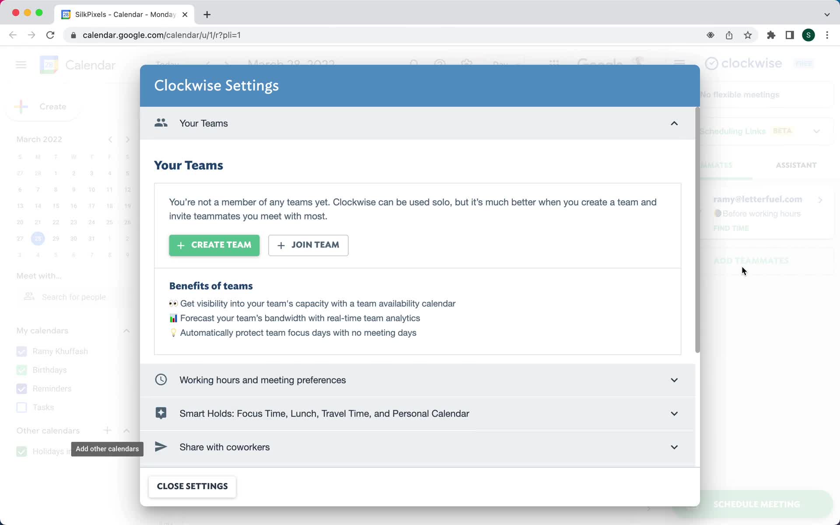Go to previous month in mini calendar
Viewport: 840px width, 525px height.
110,140
